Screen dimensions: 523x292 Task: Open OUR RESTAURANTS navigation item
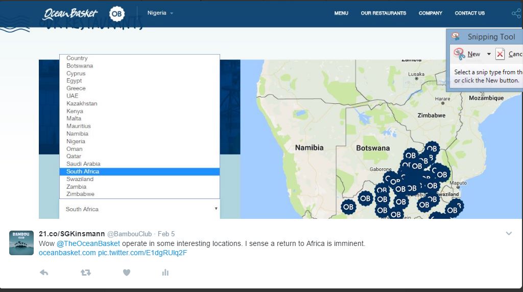[x=384, y=13]
